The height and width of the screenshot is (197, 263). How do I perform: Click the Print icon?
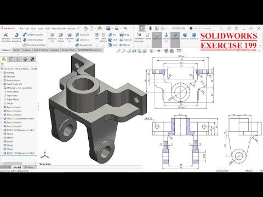pos(117,28)
